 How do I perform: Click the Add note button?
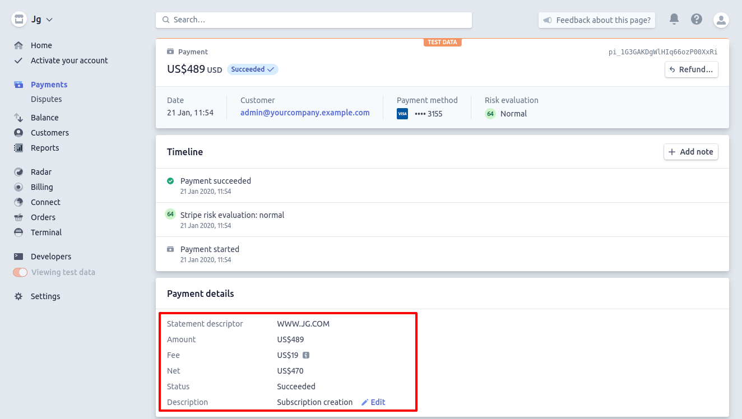pyautogui.click(x=690, y=152)
